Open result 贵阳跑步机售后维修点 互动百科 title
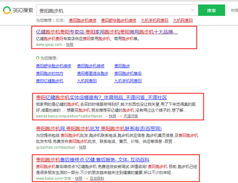238x183 pixels. (93, 160)
